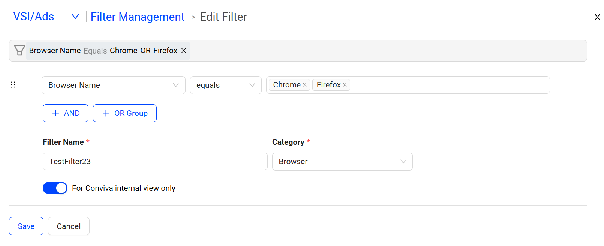Click the plus icon on OR Group button

pos(106,113)
